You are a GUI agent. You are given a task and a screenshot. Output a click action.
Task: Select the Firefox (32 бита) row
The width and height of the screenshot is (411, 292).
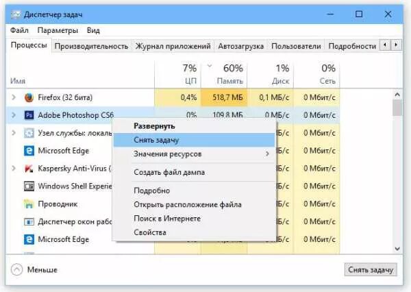(x=173, y=97)
